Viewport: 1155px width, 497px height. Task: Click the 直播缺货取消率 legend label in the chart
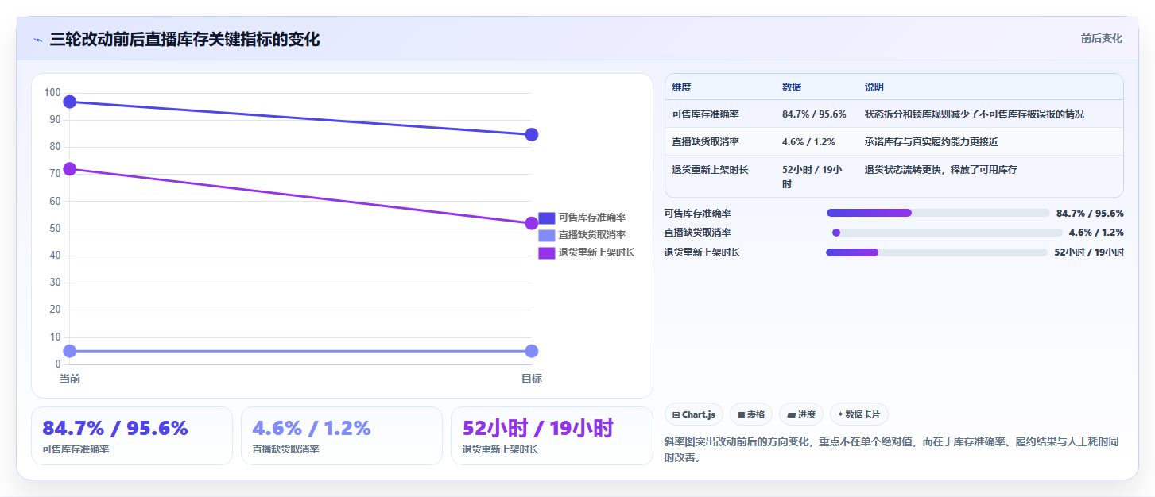(591, 235)
